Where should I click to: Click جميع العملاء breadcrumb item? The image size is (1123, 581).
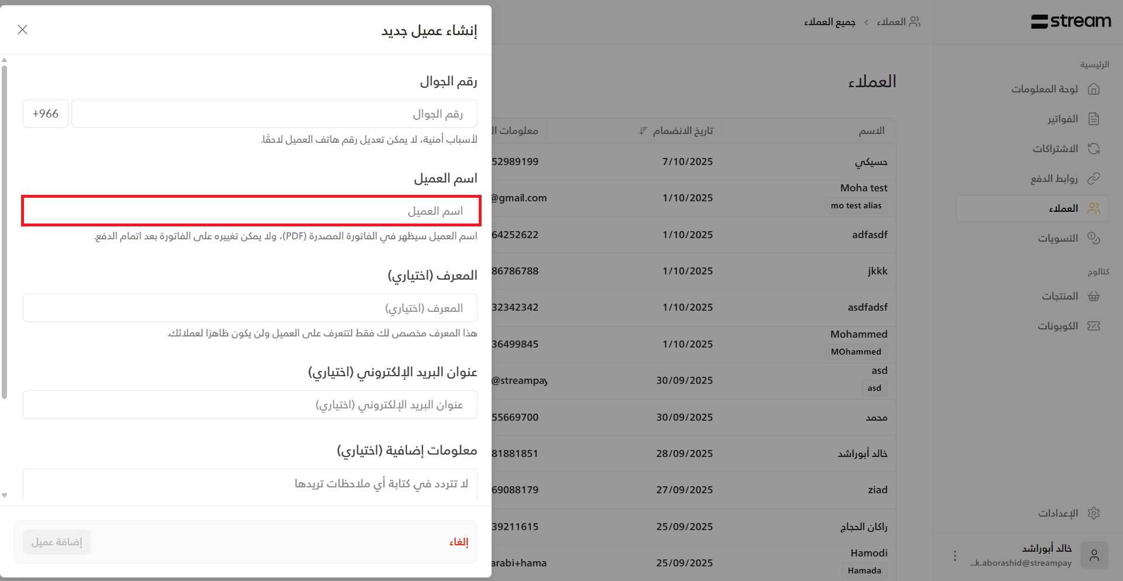tap(829, 22)
